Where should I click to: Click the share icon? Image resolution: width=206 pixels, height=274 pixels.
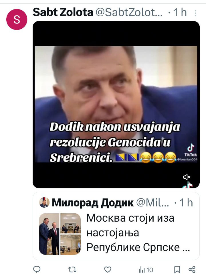pos(192,269)
